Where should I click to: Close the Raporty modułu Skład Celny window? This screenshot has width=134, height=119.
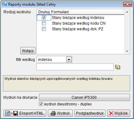click(x=128, y=4)
